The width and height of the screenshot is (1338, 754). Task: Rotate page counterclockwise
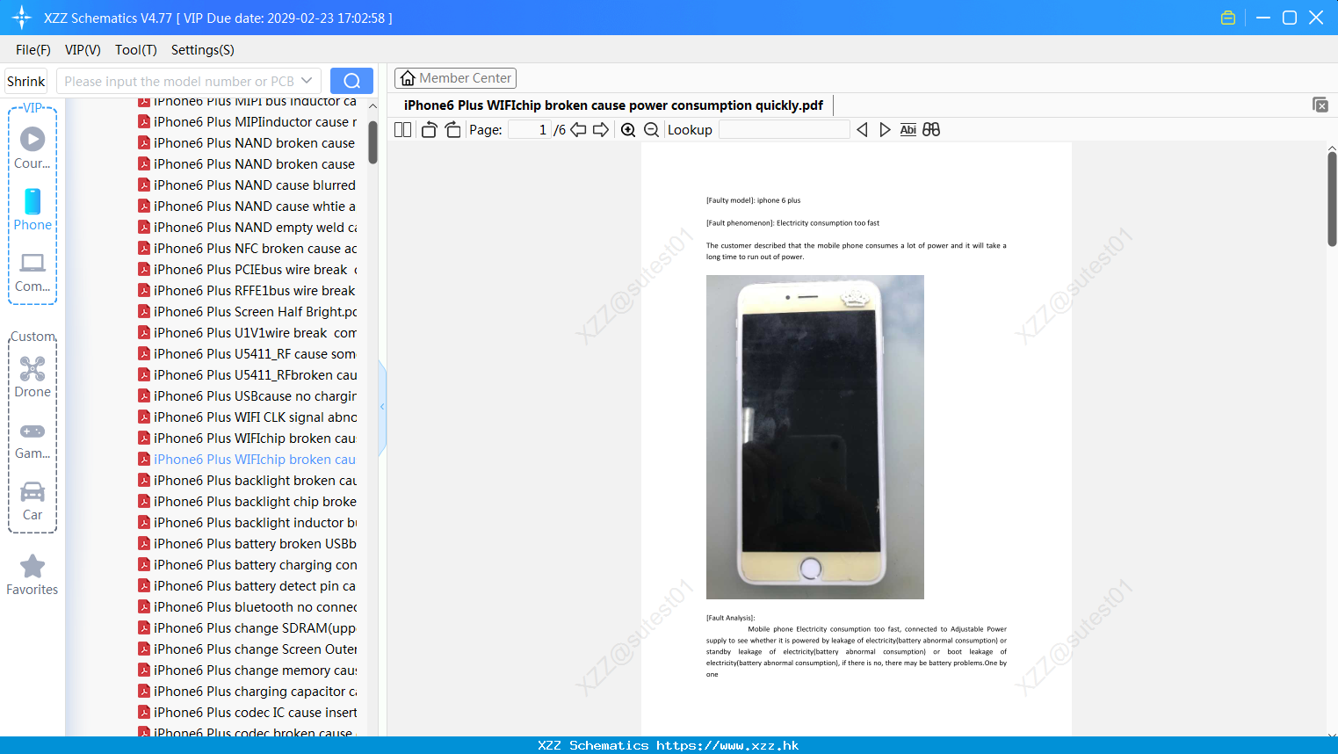[429, 130]
